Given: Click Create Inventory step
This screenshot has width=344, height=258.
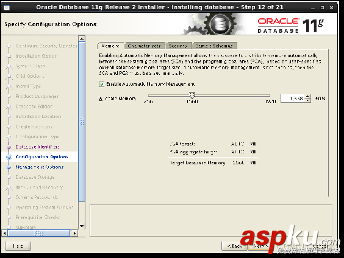Looking at the screenshot, I should 34,127.
